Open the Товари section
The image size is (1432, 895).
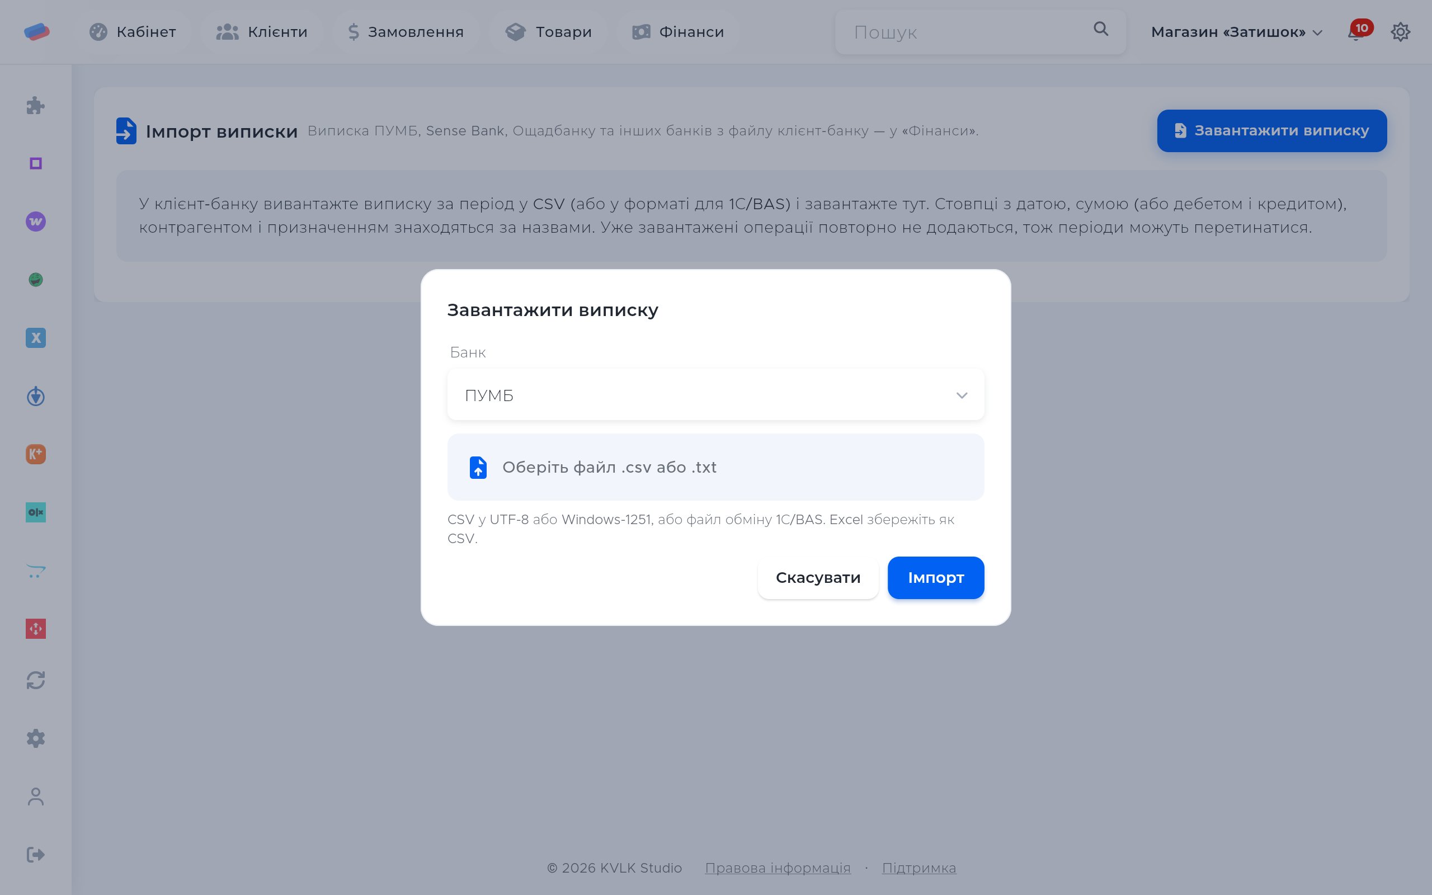point(549,32)
